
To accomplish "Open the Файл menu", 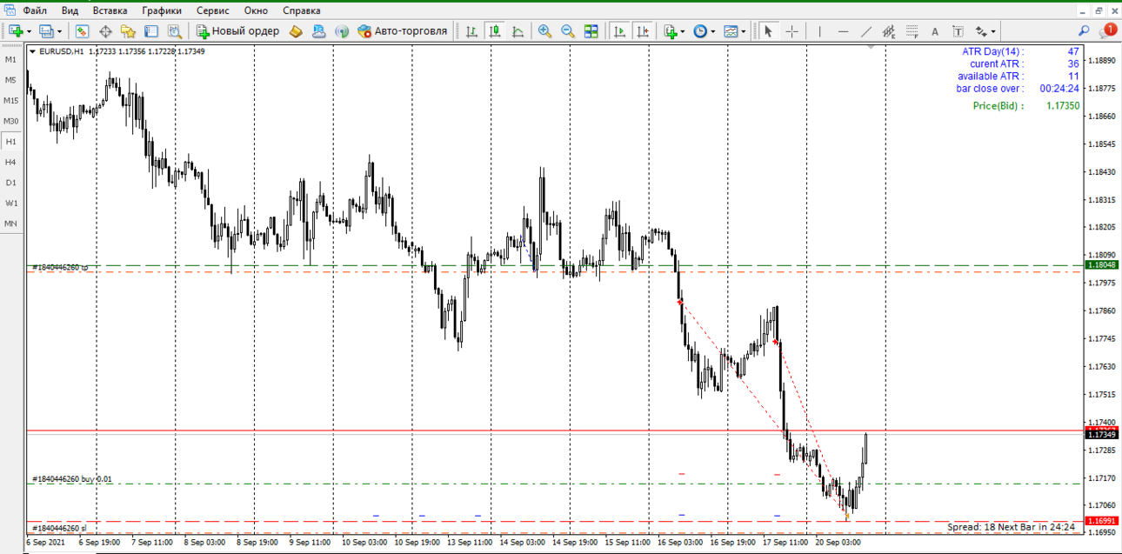I will tap(35, 10).
